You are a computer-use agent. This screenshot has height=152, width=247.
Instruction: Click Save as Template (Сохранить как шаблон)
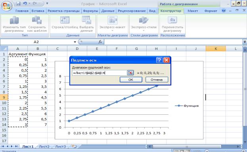37,24
